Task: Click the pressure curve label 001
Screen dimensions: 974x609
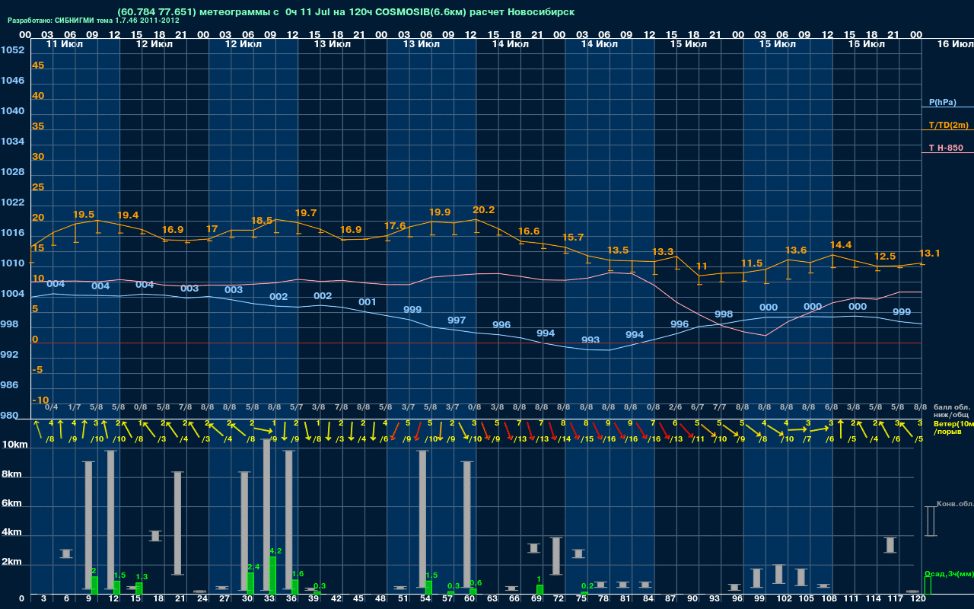Action: (x=368, y=302)
